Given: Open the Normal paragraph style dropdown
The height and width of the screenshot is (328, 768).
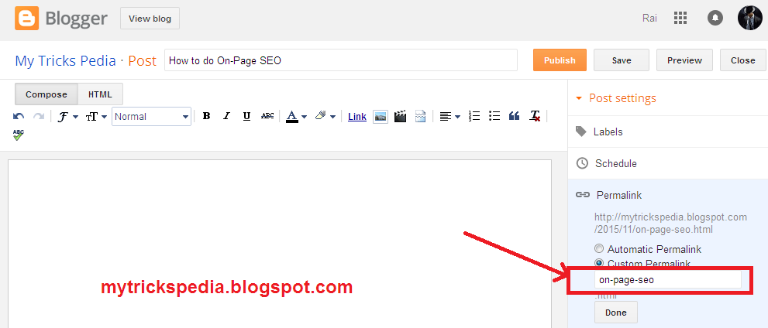Looking at the screenshot, I should click(x=151, y=116).
